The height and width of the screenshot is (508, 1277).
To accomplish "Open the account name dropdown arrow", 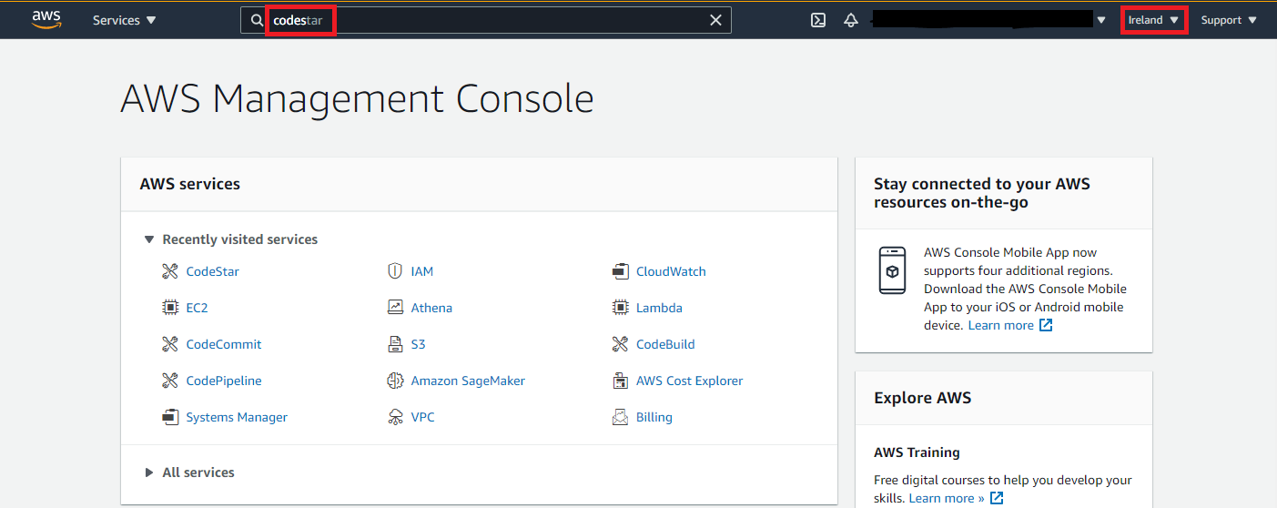I will (1101, 20).
